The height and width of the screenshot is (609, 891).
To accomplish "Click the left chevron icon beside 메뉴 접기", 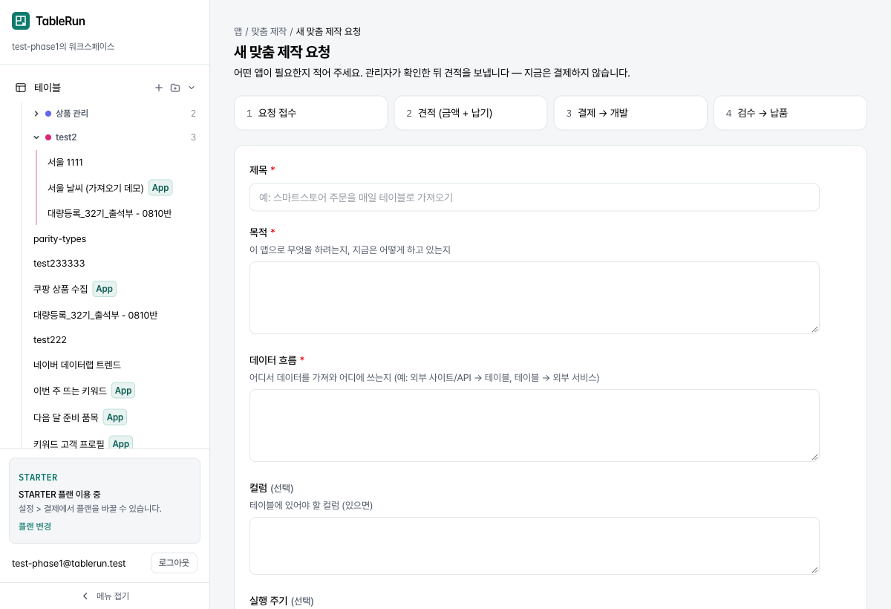I will pyautogui.click(x=85, y=596).
